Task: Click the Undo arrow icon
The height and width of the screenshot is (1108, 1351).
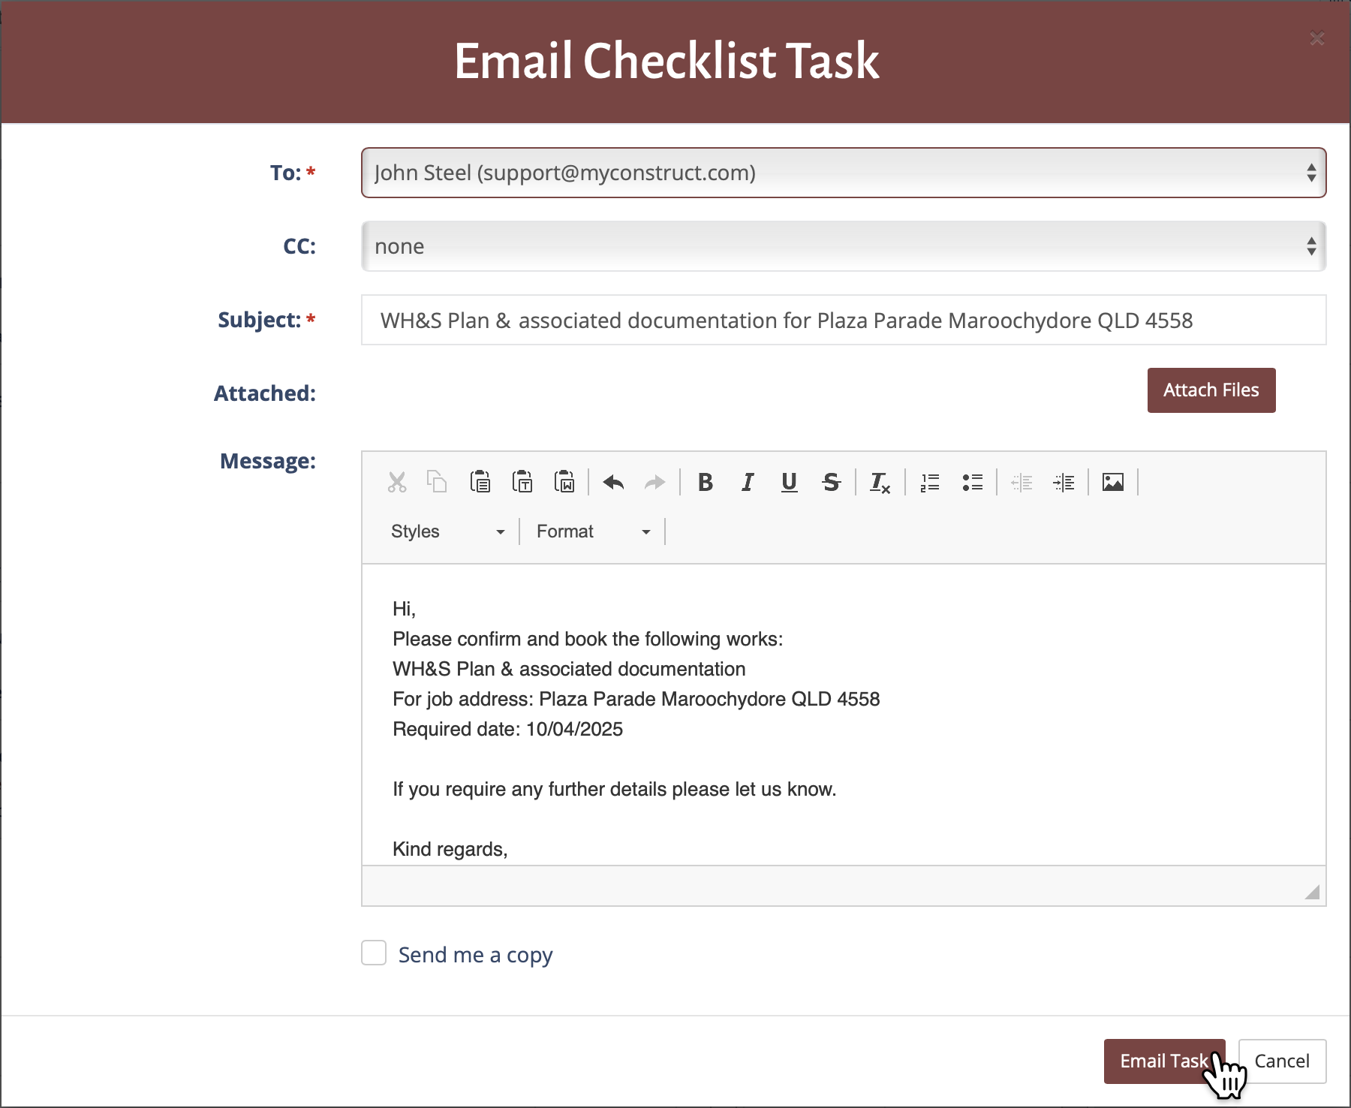Action: [613, 482]
